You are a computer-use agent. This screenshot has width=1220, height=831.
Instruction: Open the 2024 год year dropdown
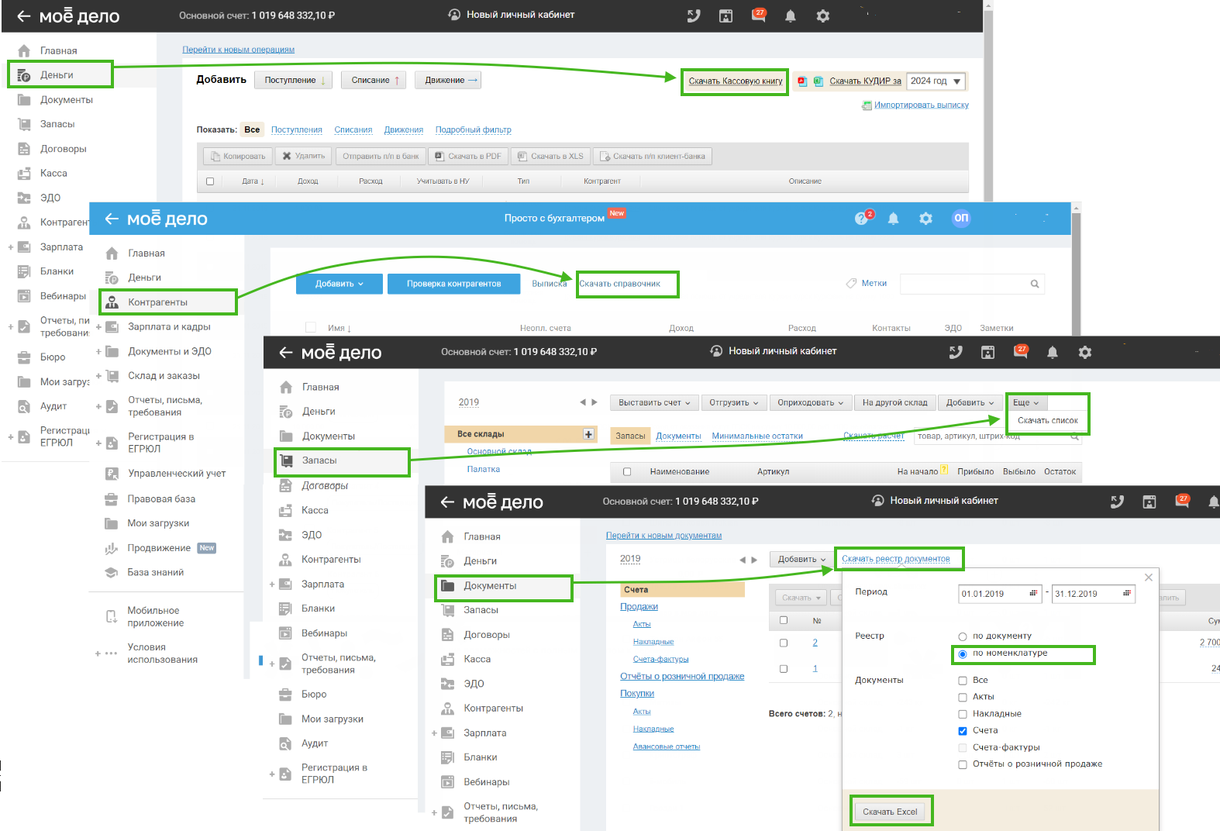(936, 81)
